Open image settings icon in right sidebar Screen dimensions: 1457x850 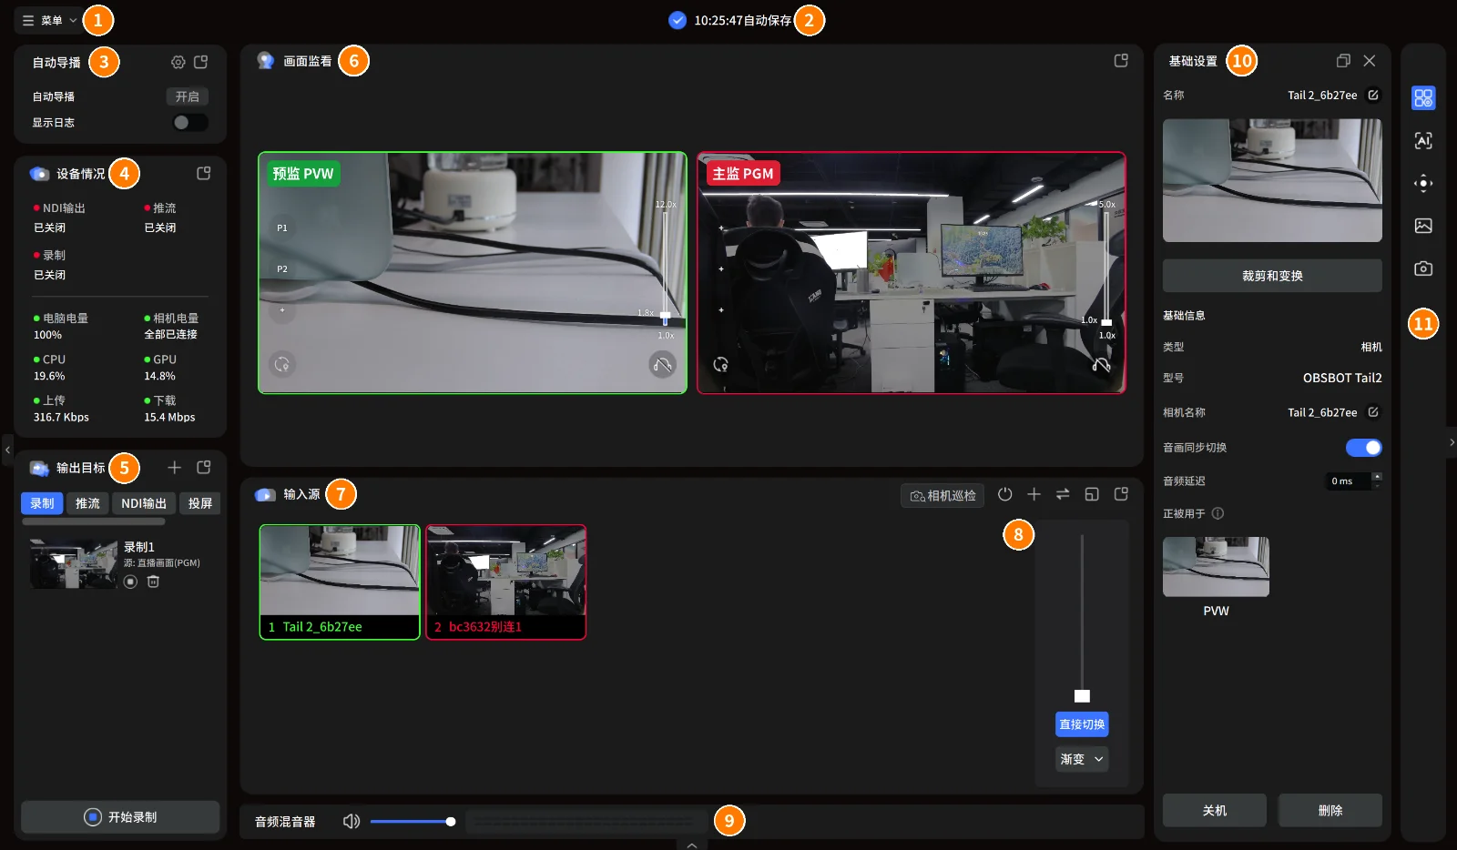pyautogui.click(x=1423, y=226)
